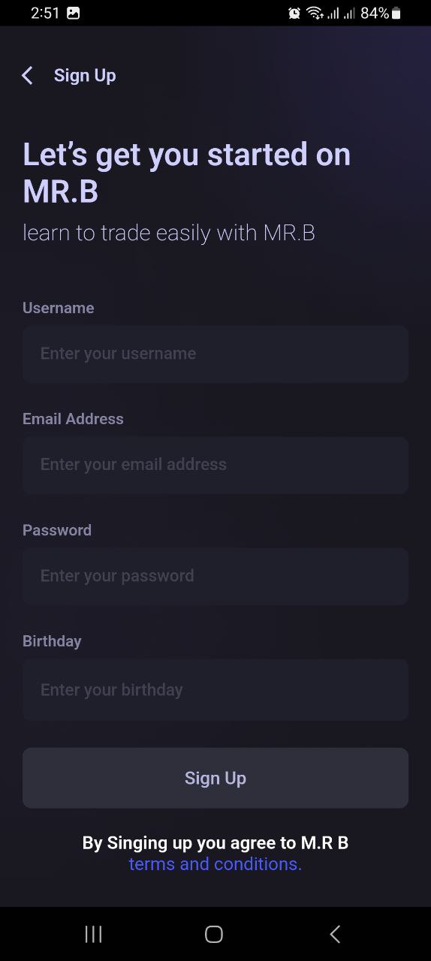Tap the Android home button

214,934
